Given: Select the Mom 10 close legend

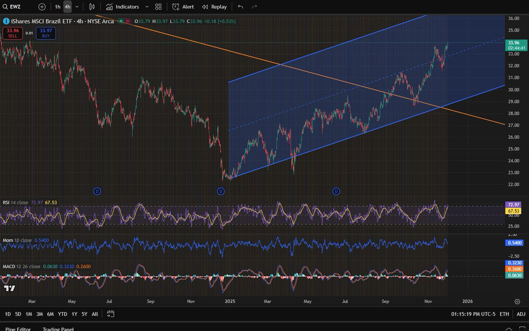Looking at the screenshot, I should pyautogui.click(x=17, y=240).
